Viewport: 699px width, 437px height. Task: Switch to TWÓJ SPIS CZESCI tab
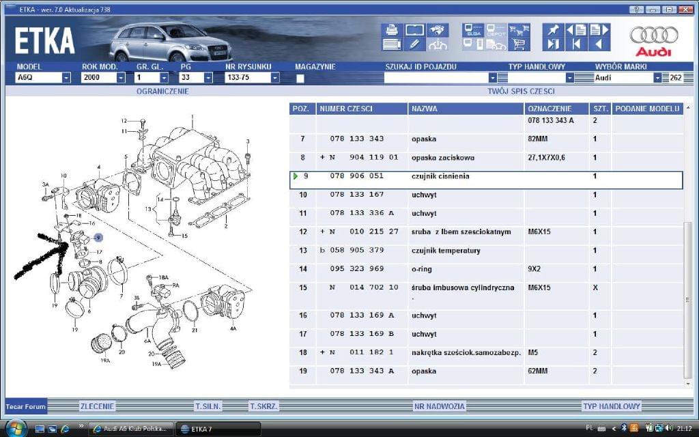[521, 91]
